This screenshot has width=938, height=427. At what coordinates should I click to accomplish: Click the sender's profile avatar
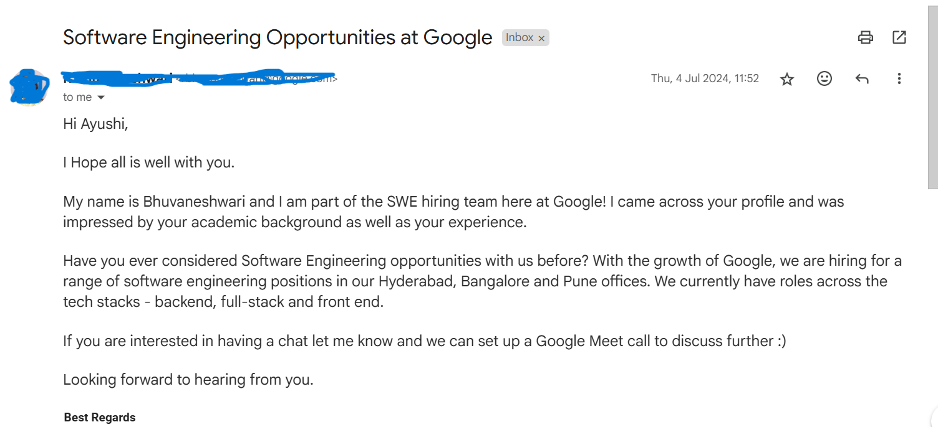[x=30, y=87]
